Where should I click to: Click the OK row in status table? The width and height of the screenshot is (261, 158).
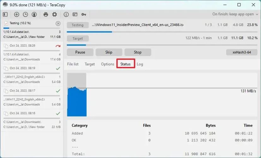[162, 140]
